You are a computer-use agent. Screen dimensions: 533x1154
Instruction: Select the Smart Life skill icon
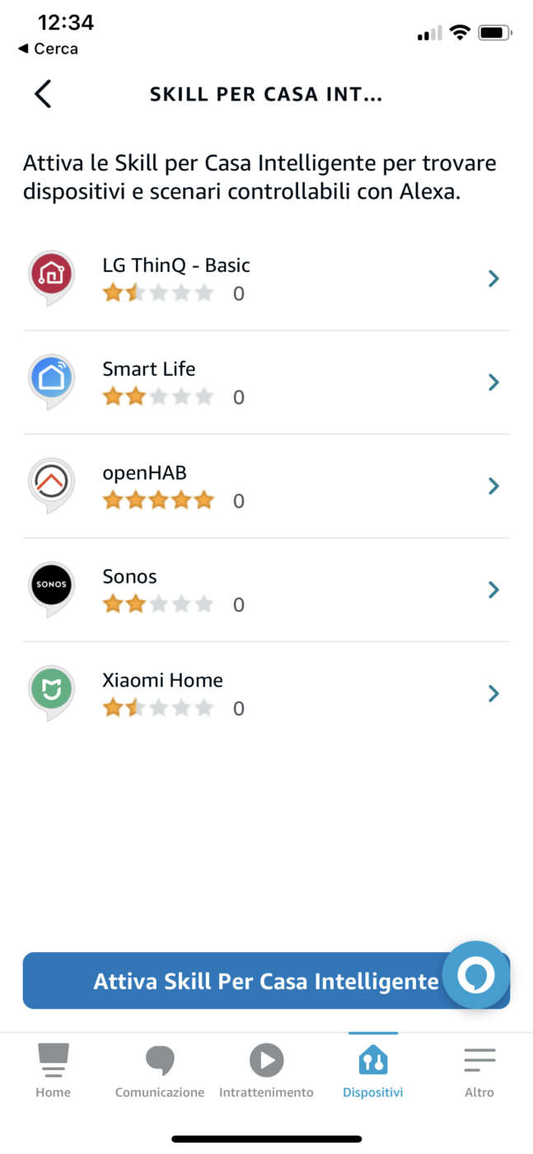(51, 380)
